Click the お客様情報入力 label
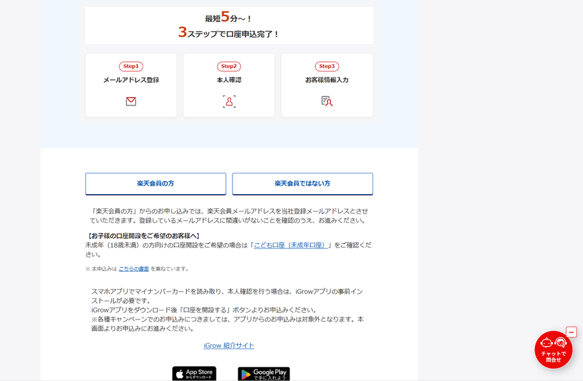Screen dimensions: 583x381 click(327, 80)
